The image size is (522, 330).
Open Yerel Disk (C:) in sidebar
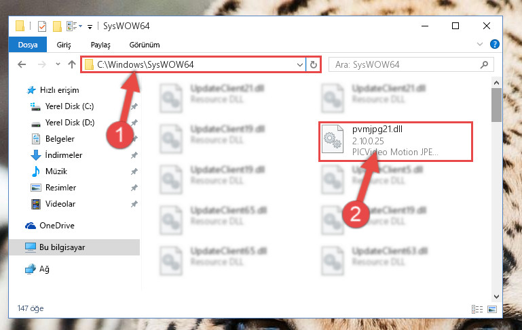69,106
